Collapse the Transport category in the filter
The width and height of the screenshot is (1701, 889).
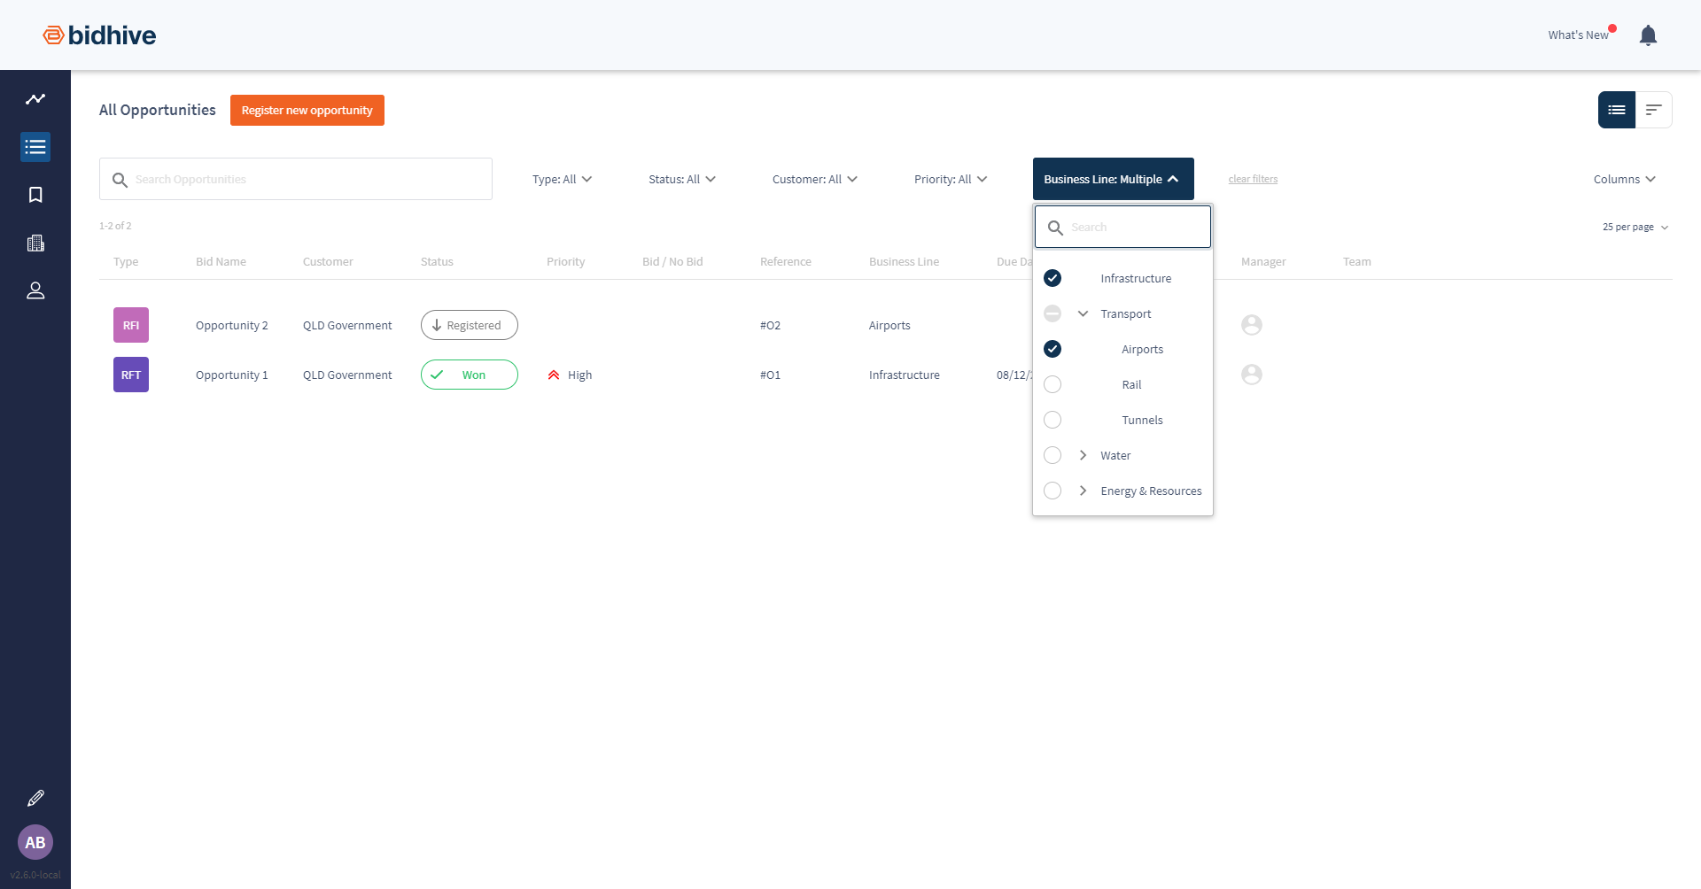point(1082,313)
